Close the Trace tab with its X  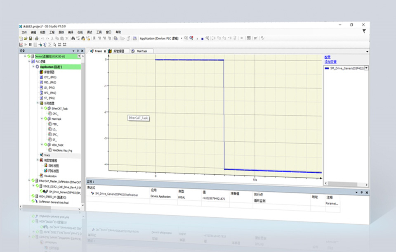[x=105, y=51]
